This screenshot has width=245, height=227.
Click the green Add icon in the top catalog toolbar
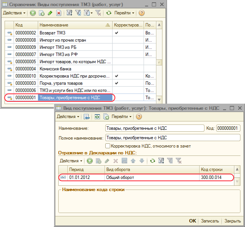(33, 13)
